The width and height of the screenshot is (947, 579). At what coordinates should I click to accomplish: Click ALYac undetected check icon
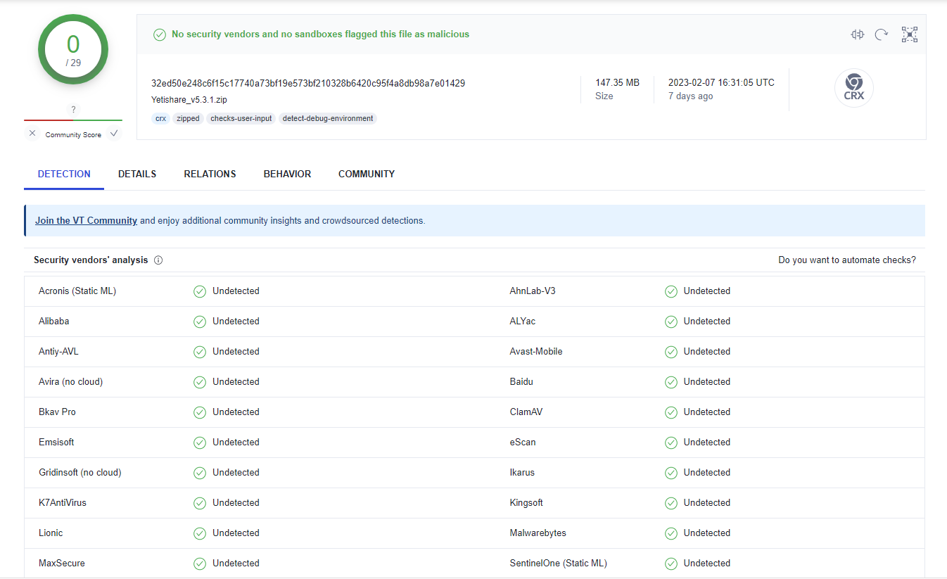(x=671, y=322)
